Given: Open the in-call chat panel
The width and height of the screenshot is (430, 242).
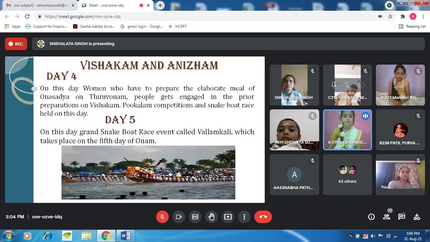Looking at the screenshot, I should [x=402, y=217].
